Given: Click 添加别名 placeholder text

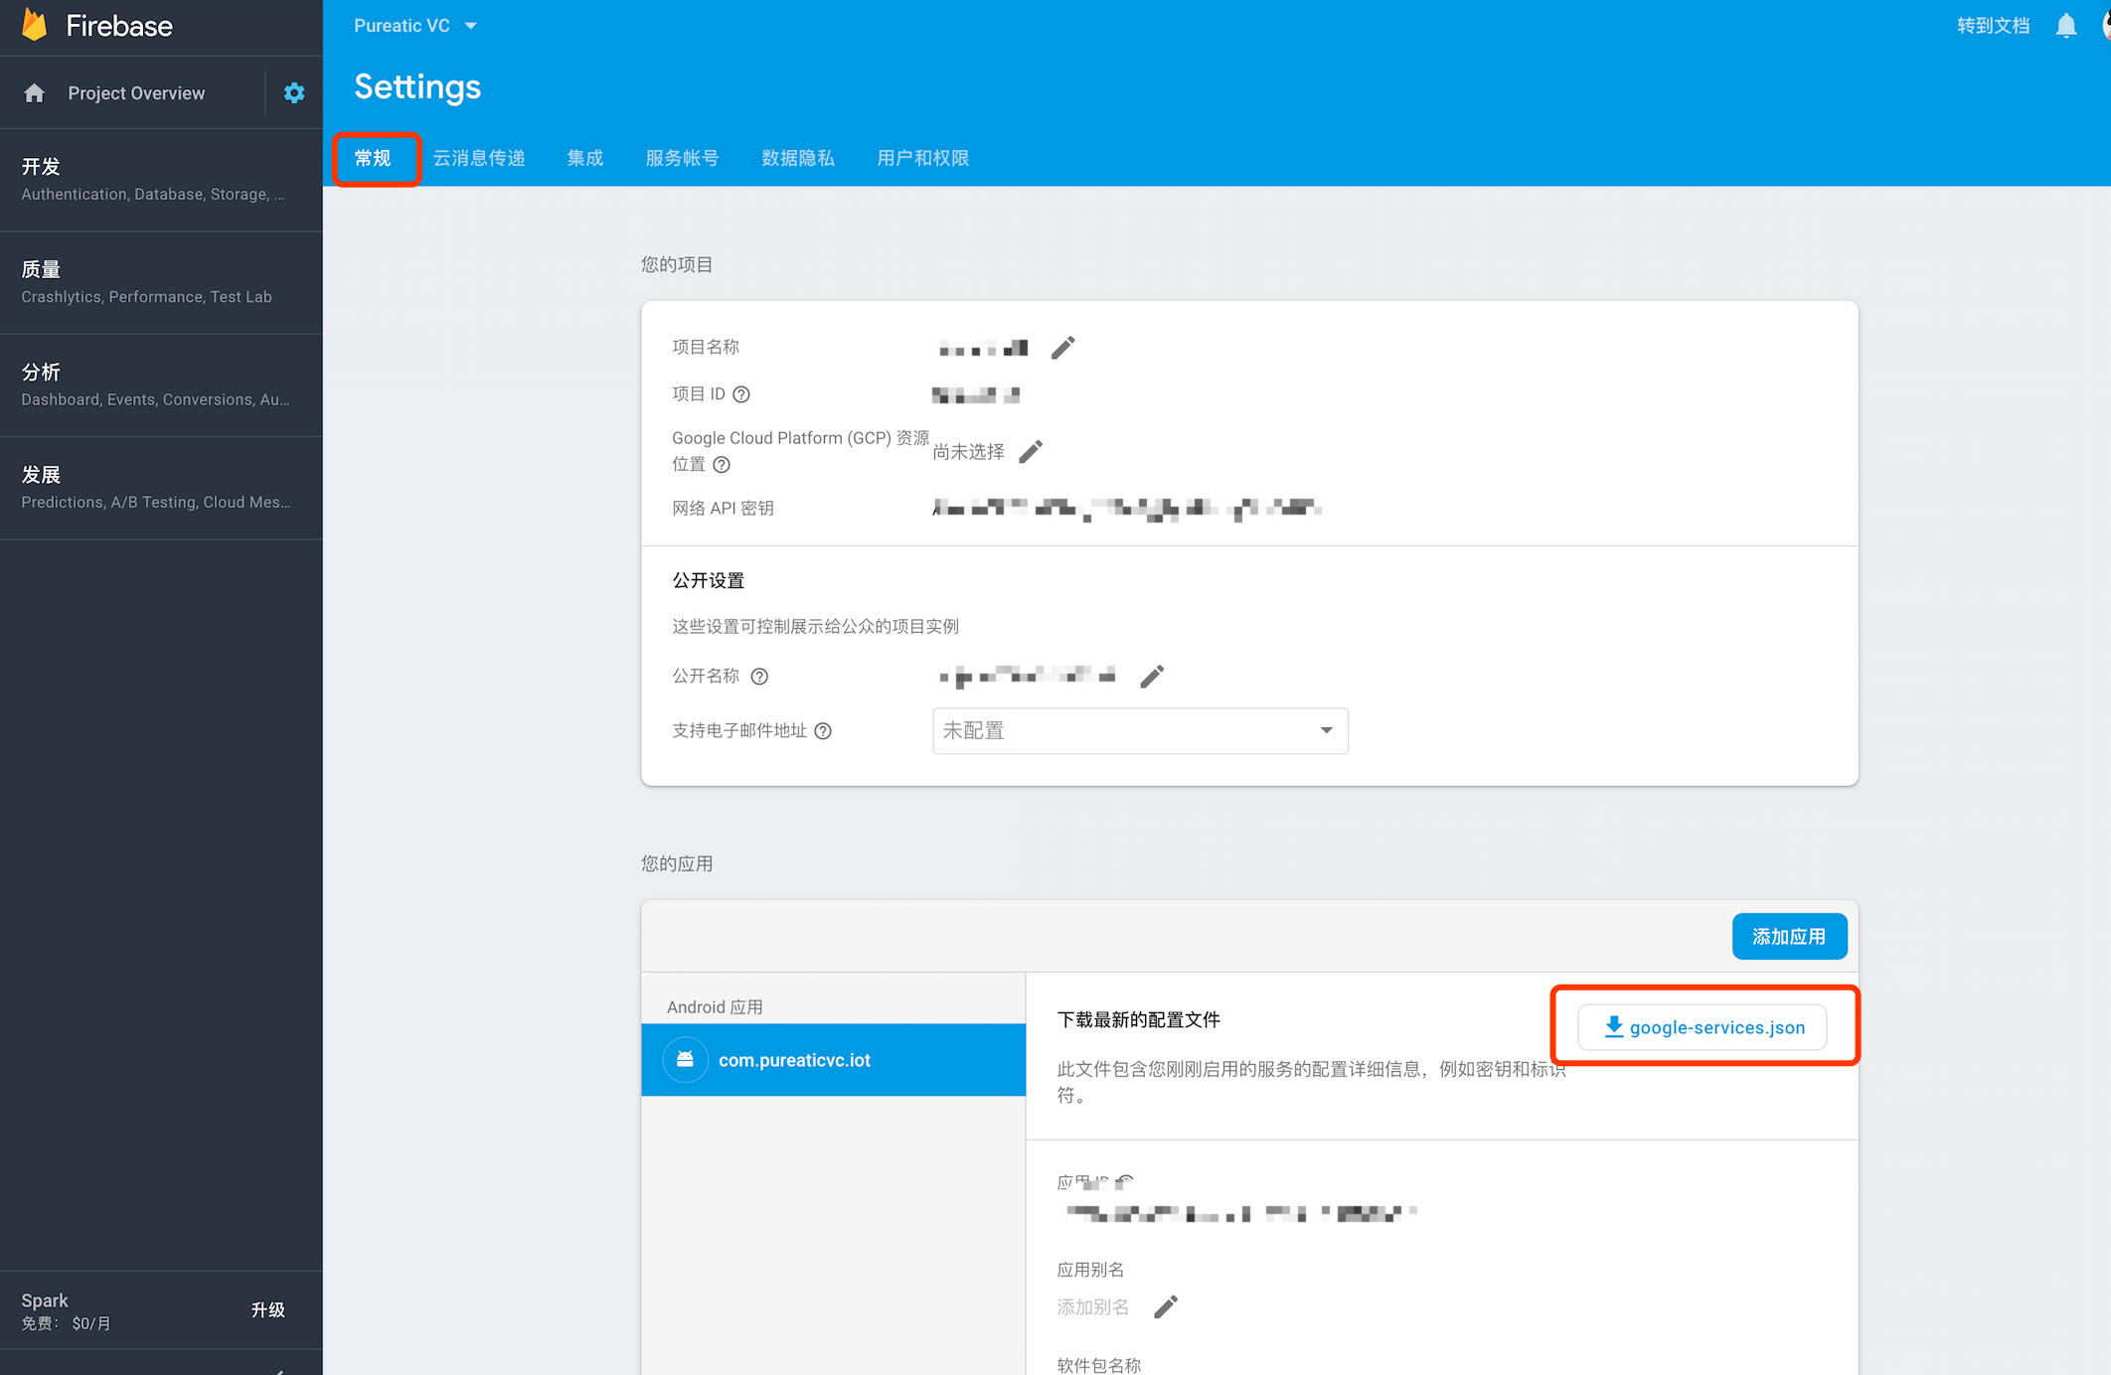Looking at the screenshot, I should pyautogui.click(x=1093, y=1307).
